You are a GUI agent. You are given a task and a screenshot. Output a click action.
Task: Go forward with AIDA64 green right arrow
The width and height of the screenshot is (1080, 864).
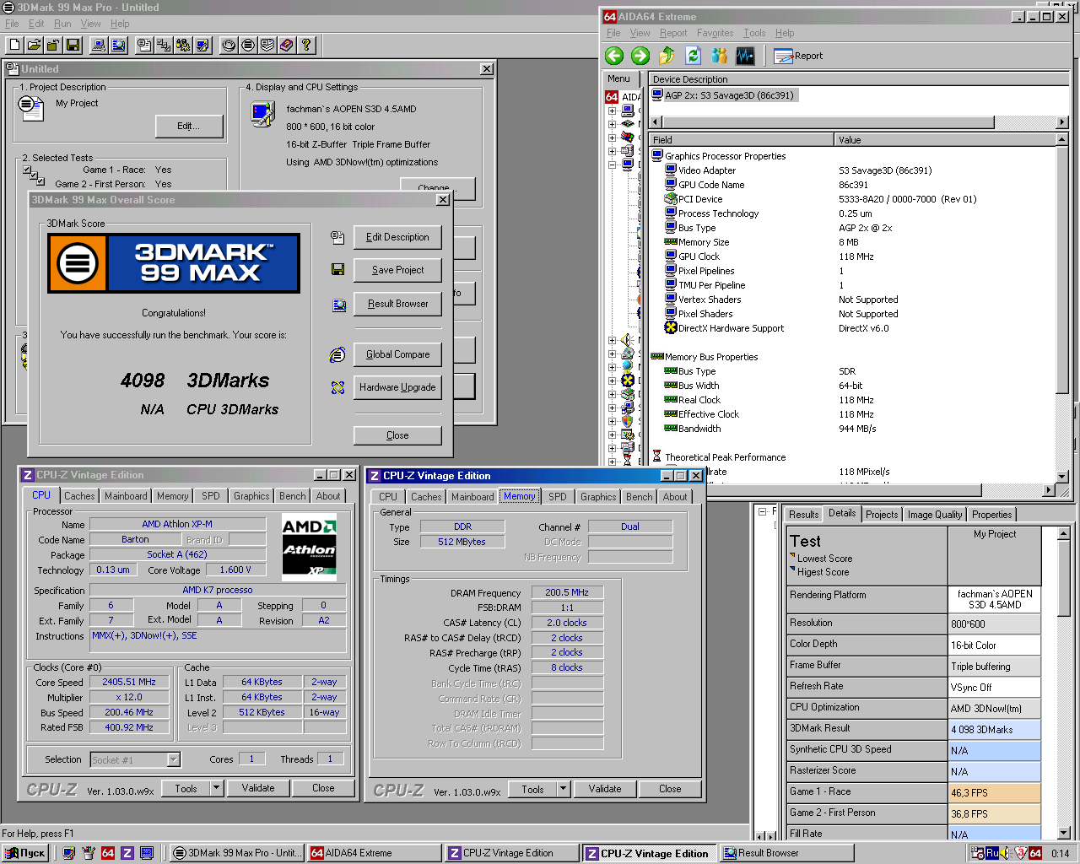pos(640,56)
